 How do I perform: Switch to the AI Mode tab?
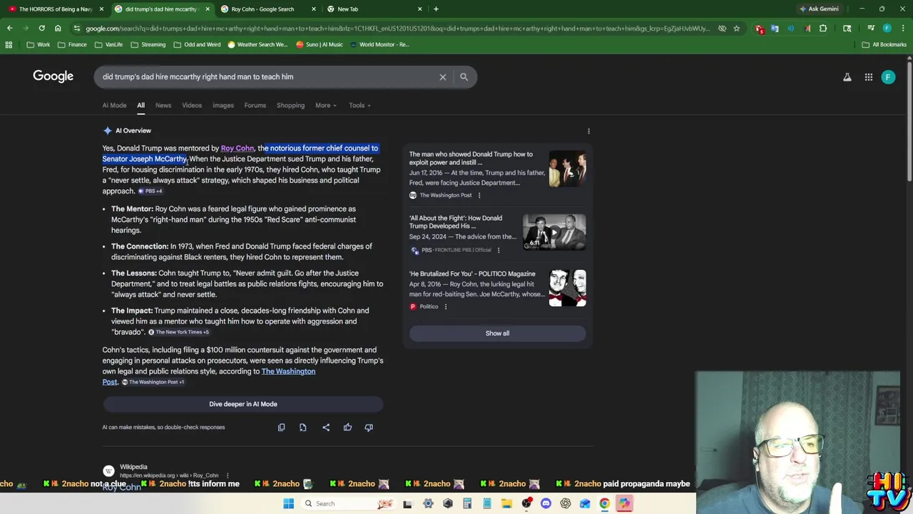[x=114, y=105]
